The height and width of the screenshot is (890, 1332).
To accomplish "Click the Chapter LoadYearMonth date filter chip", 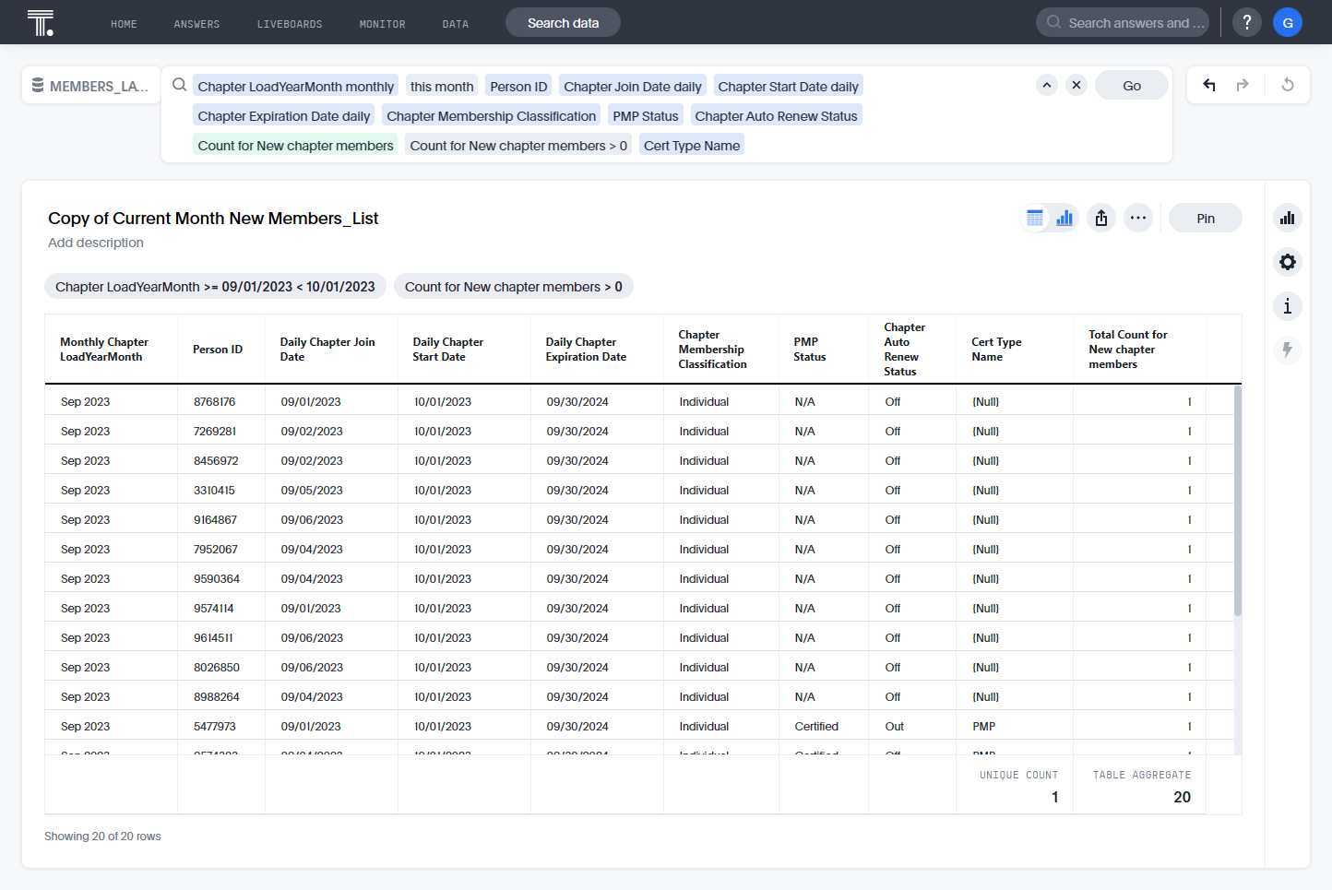I will (215, 287).
